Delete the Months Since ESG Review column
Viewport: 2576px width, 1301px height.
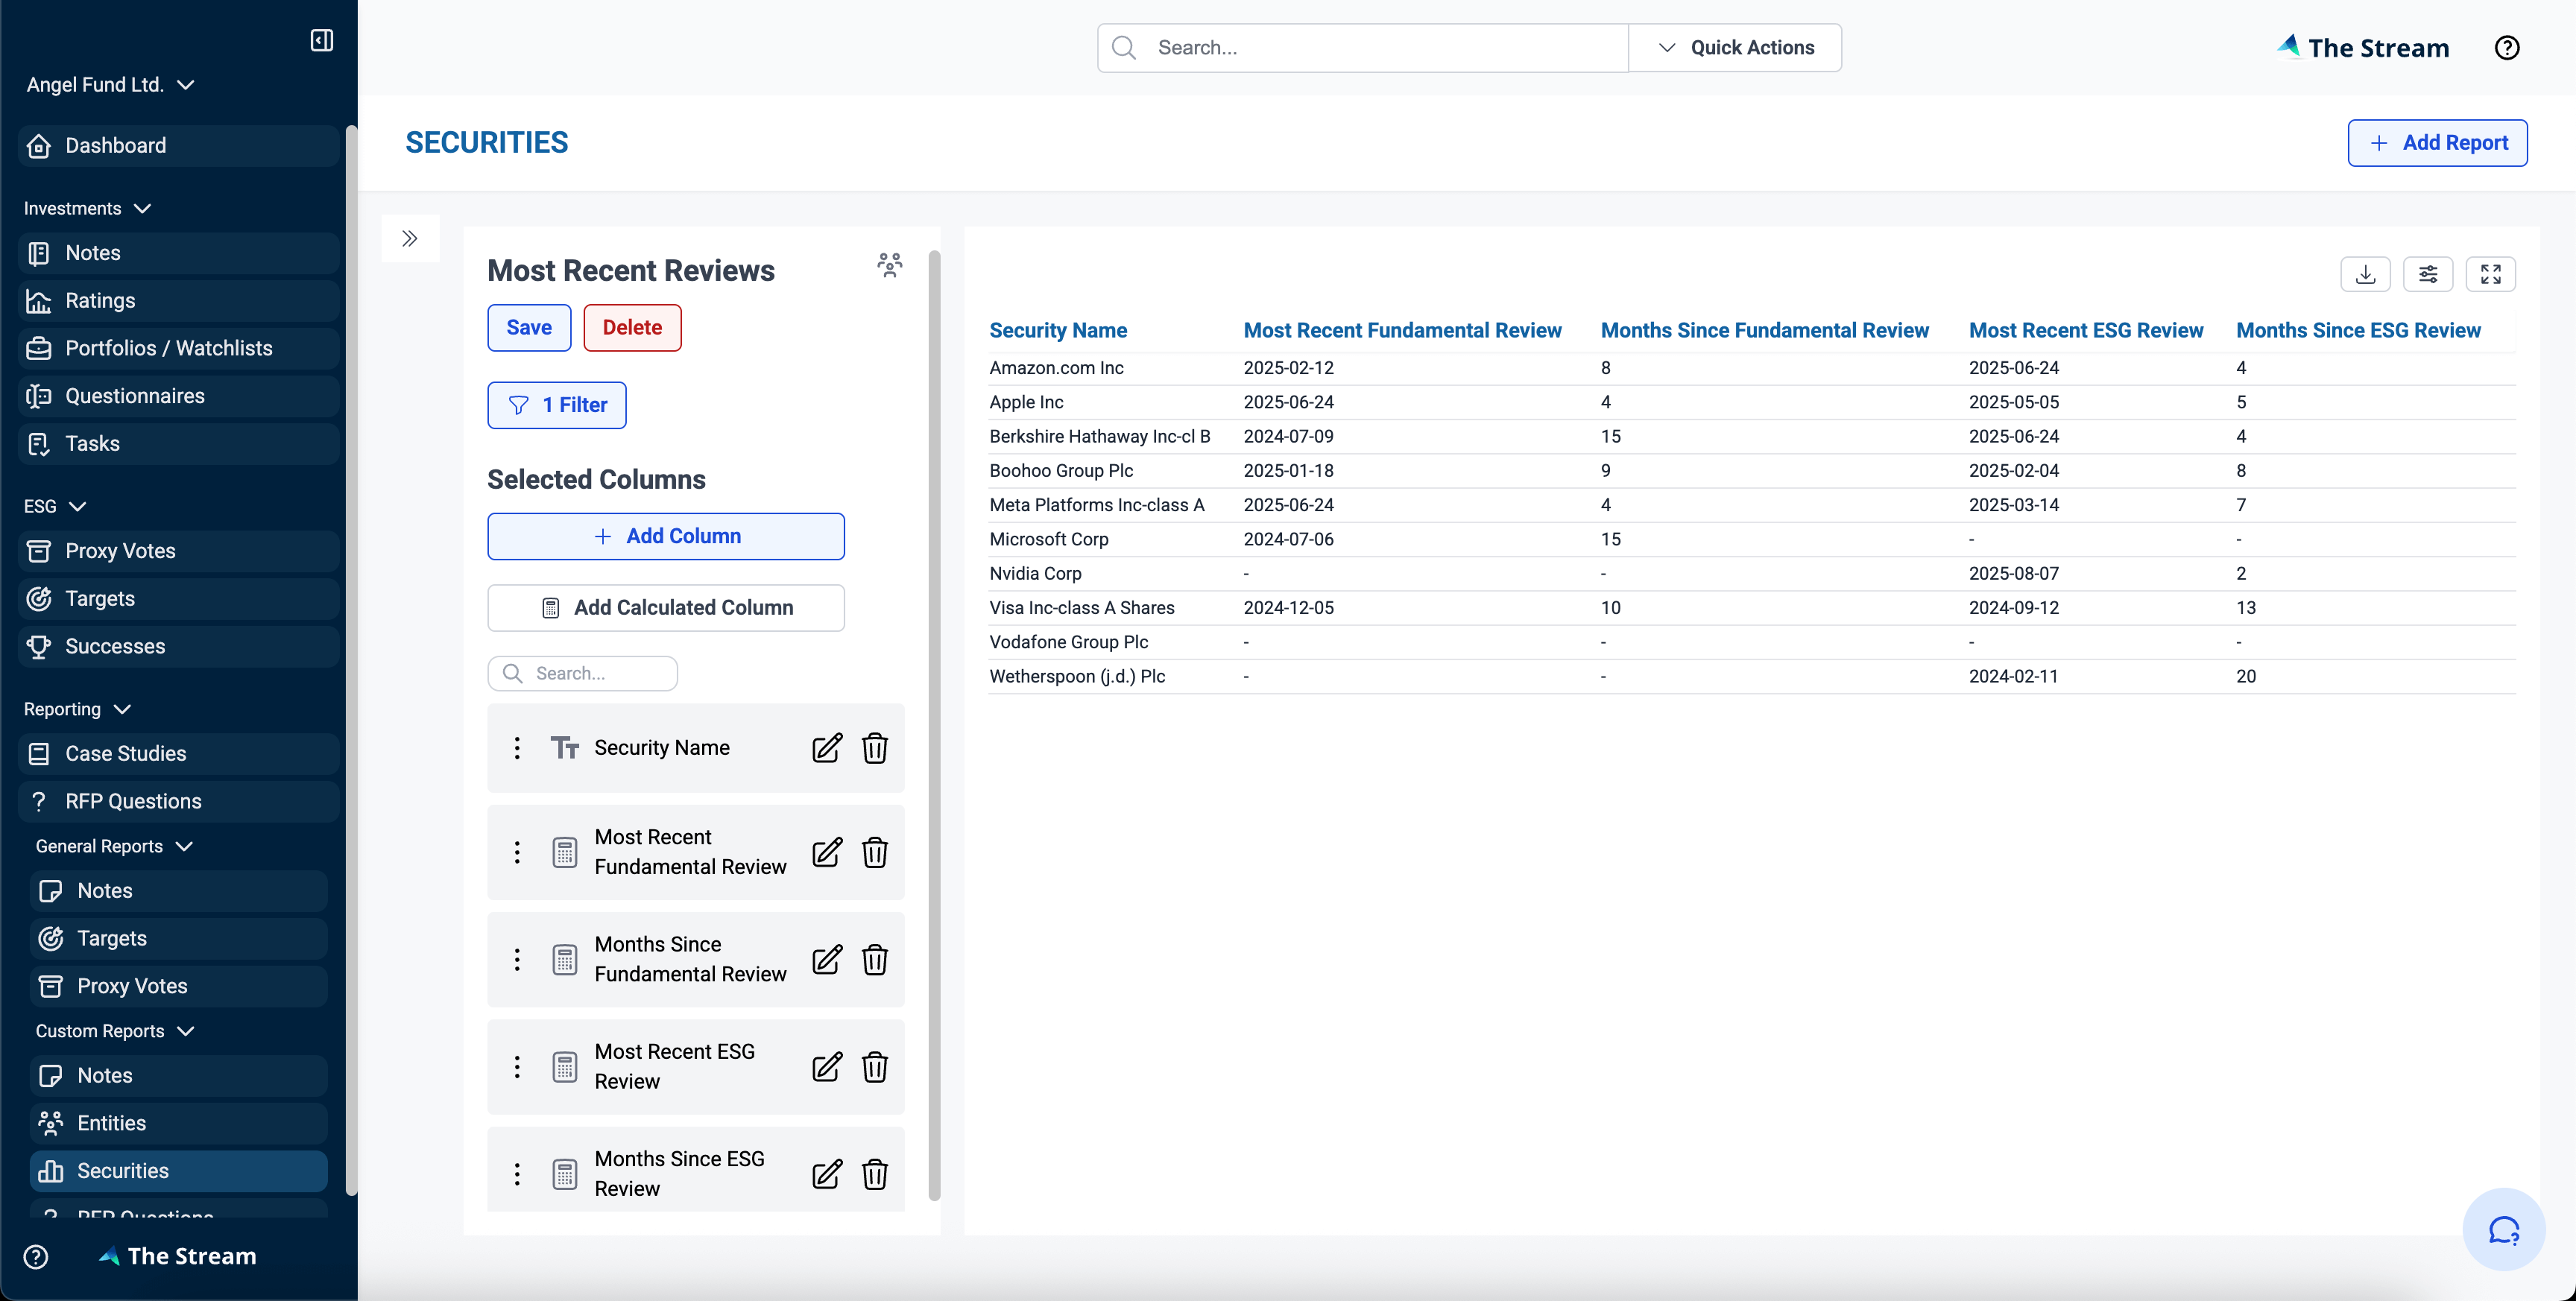(x=875, y=1174)
